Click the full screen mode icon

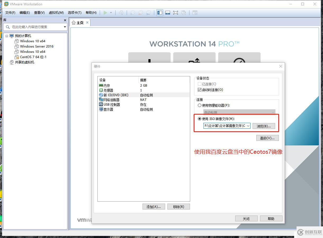point(176,13)
